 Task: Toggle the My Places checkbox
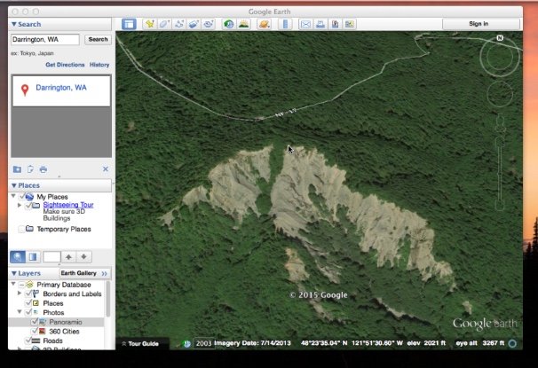click(x=21, y=196)
